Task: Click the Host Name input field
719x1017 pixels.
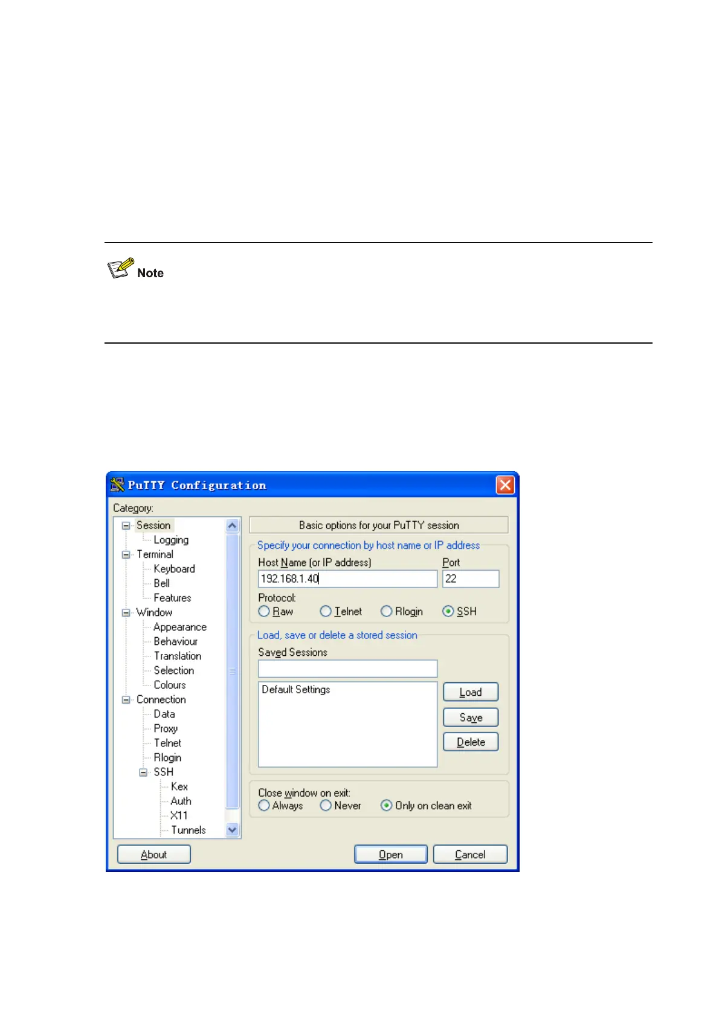Action: [x=347, y=579]
